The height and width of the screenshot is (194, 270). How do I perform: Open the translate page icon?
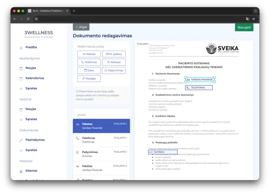[247, 19]
